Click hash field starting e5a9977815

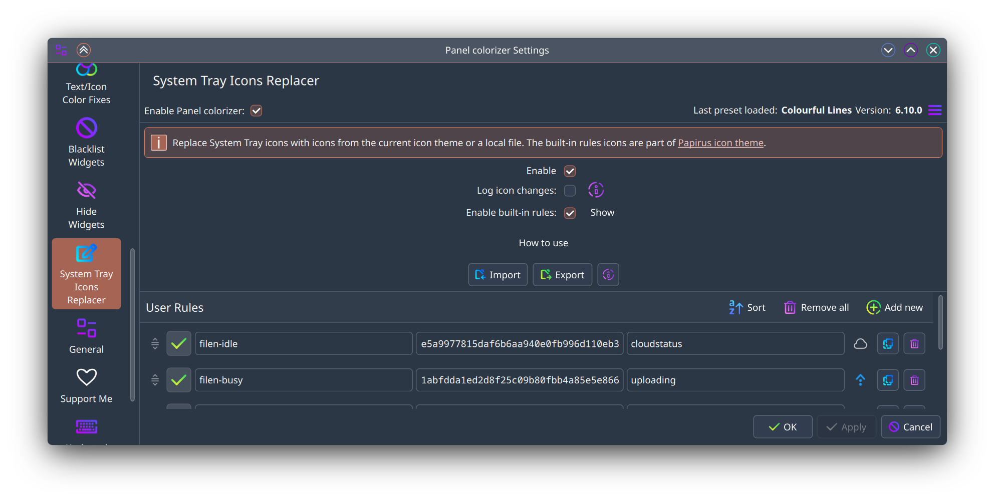(x=520, y=343)
